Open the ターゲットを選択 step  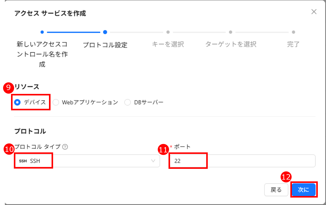(231, 44)
